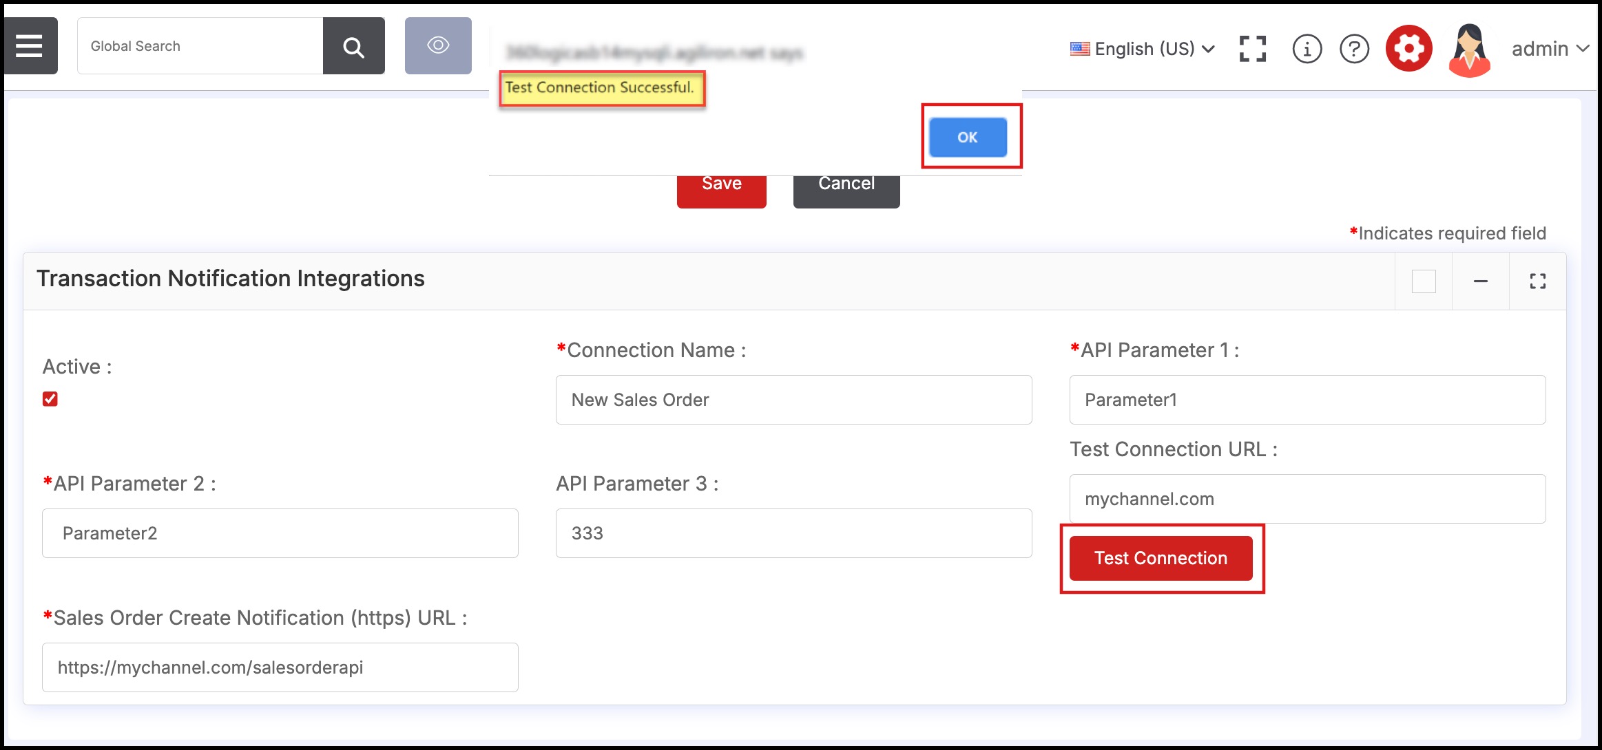Screen dimensions: 1602x750
Task: Click the Connection Name input field
Action: (x=793, y=400)
